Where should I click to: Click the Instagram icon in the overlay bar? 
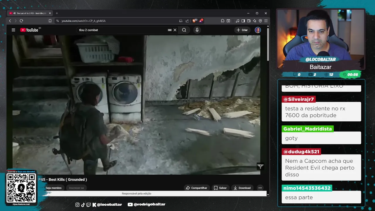click(x=77, y=205)
